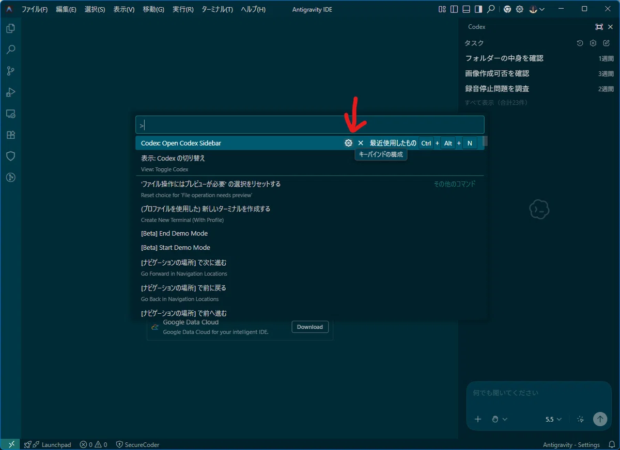This screenshot has height=450, width=620.
Task: Open Codex task history
Action: pyautogui.click(x=580, y=43)
